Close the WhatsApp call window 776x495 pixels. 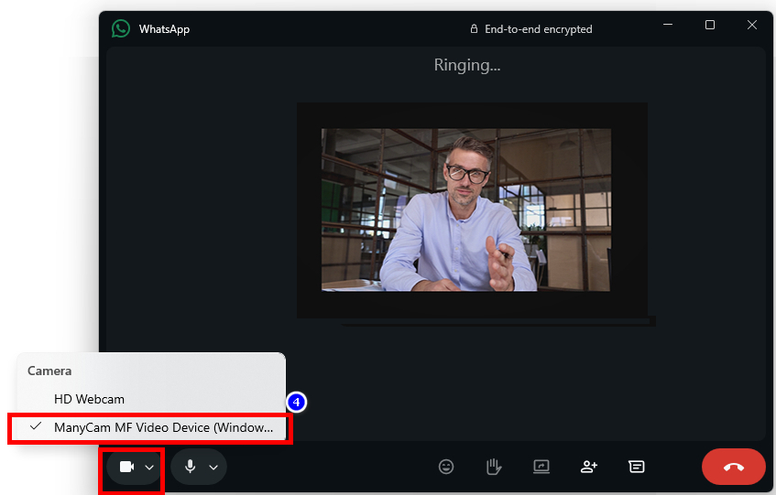tap(752, 26)
